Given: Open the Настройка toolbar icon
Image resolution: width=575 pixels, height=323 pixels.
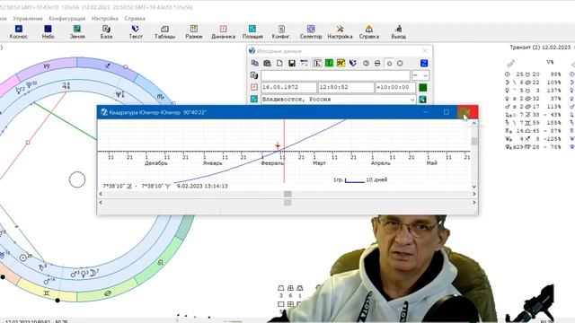Looking at the screenshot, I should pos(340,32).
